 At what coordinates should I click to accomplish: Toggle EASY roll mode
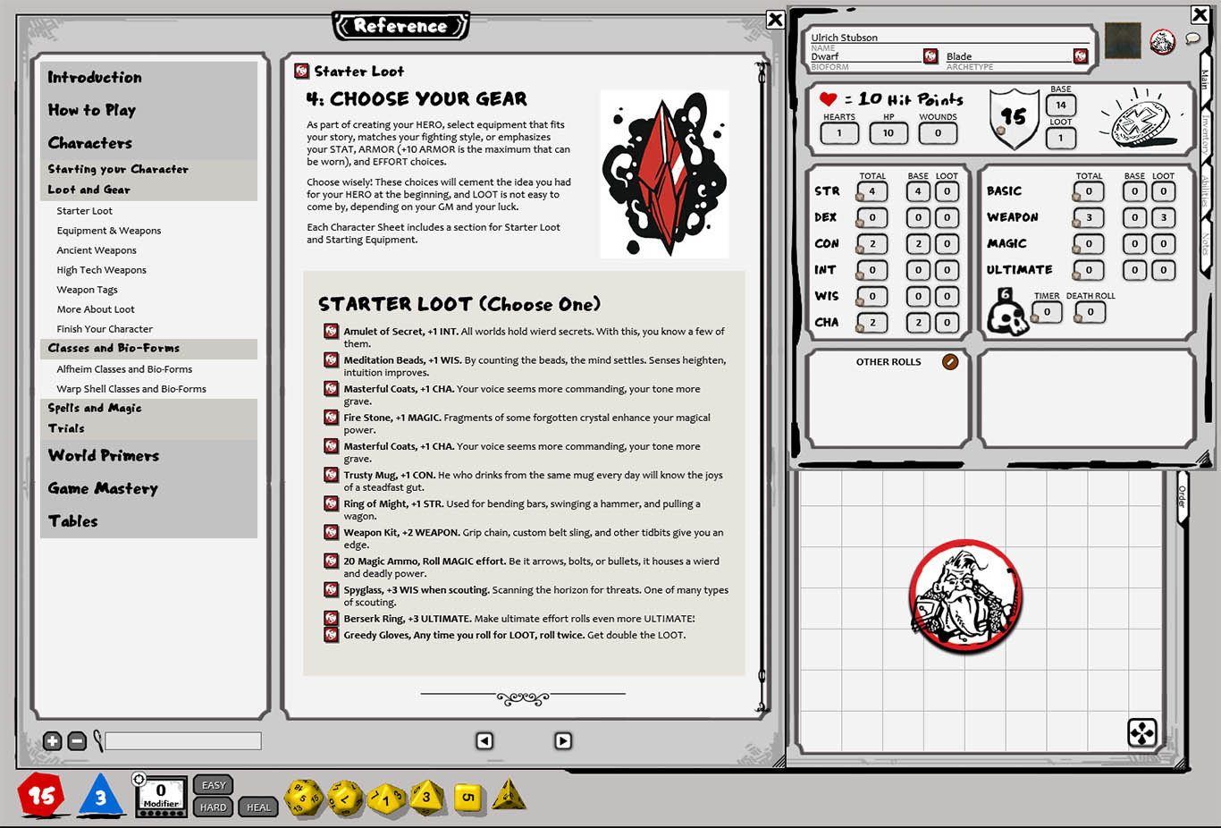coord(213,784)
